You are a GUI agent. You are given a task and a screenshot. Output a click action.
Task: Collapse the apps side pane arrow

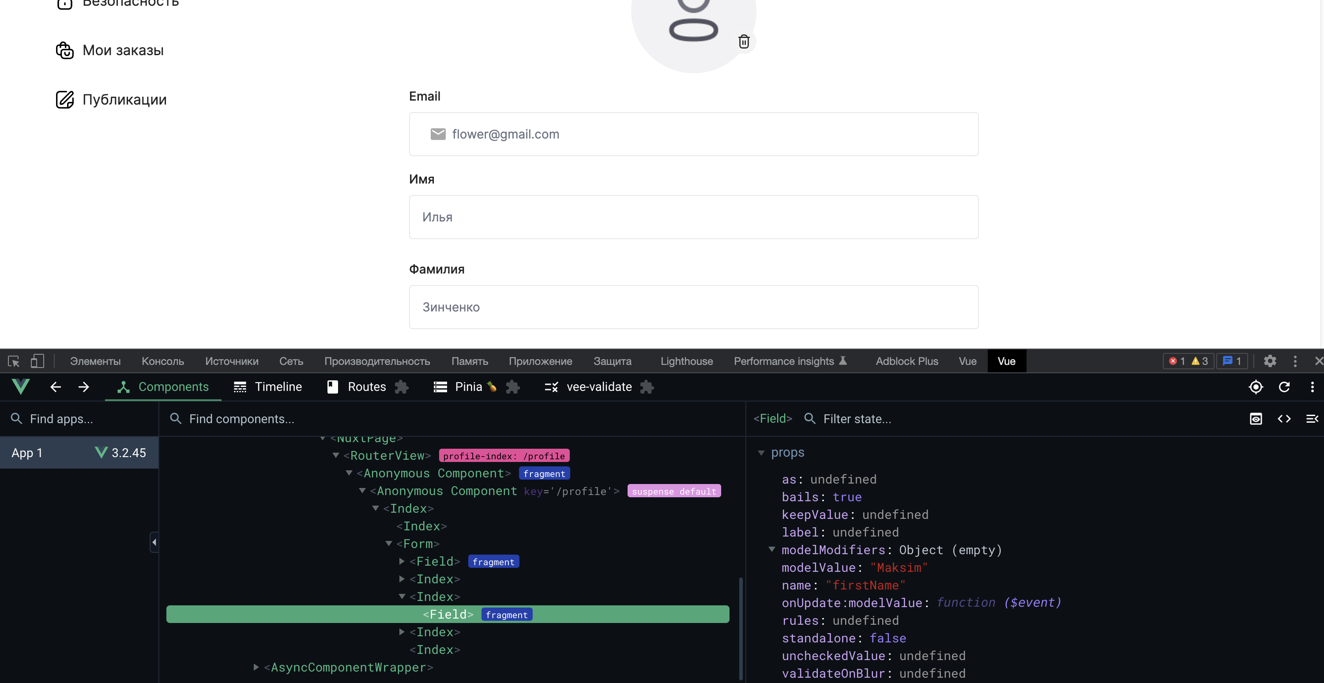coord(154,542)
